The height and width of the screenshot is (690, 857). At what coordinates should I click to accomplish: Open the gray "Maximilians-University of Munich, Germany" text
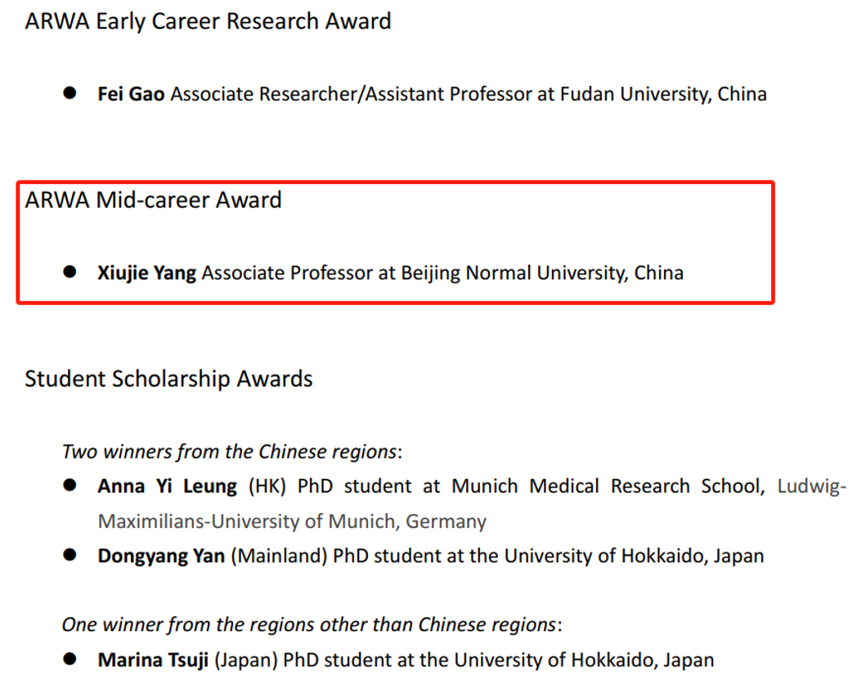[x=292, y=521]
